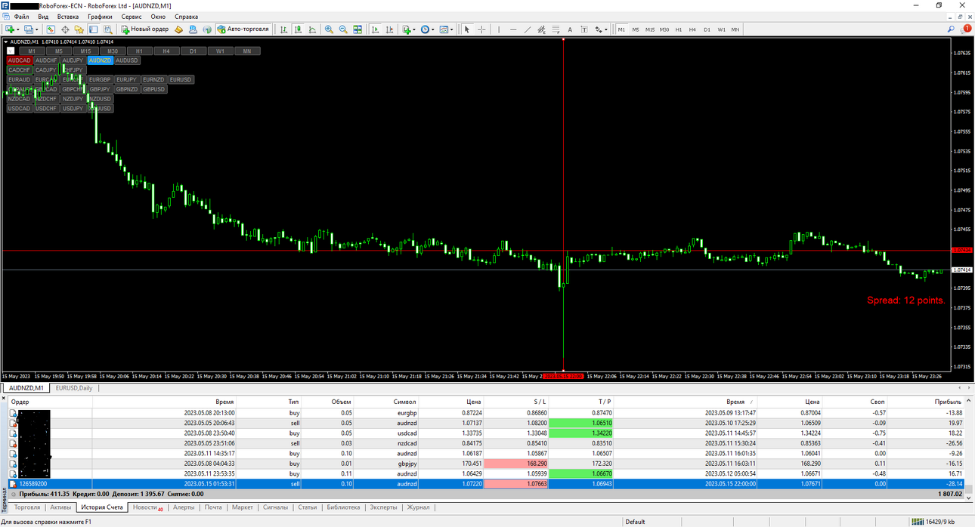Toggle chart shift icon

click(389, 29)
